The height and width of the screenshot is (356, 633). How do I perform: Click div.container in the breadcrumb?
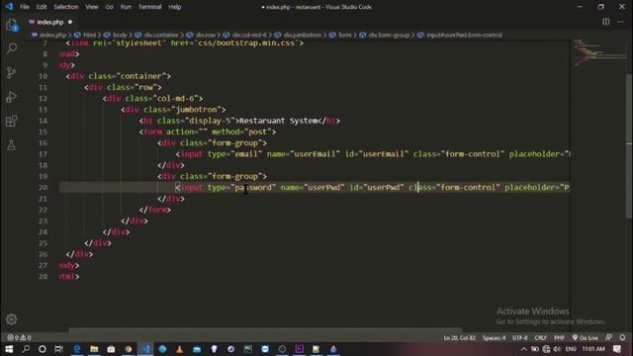pyautogui.click(x=160, y=36)
